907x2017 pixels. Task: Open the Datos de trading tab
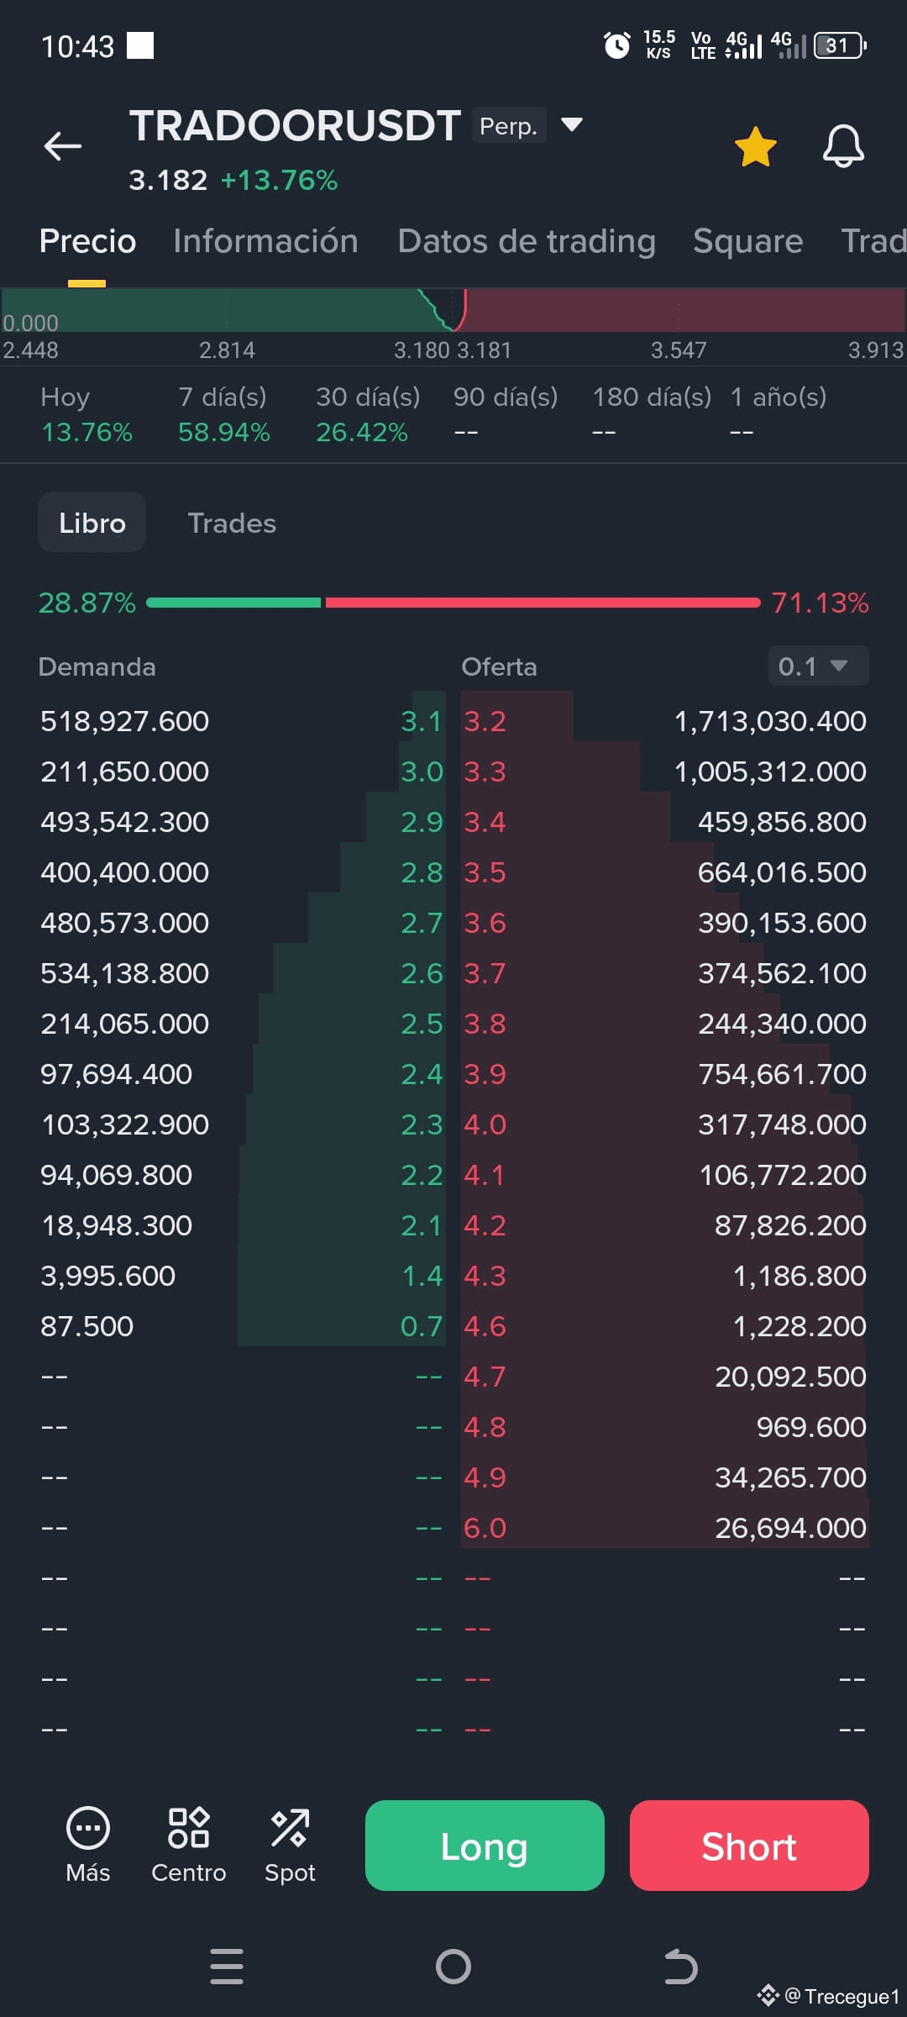click(x=527, y=241)
